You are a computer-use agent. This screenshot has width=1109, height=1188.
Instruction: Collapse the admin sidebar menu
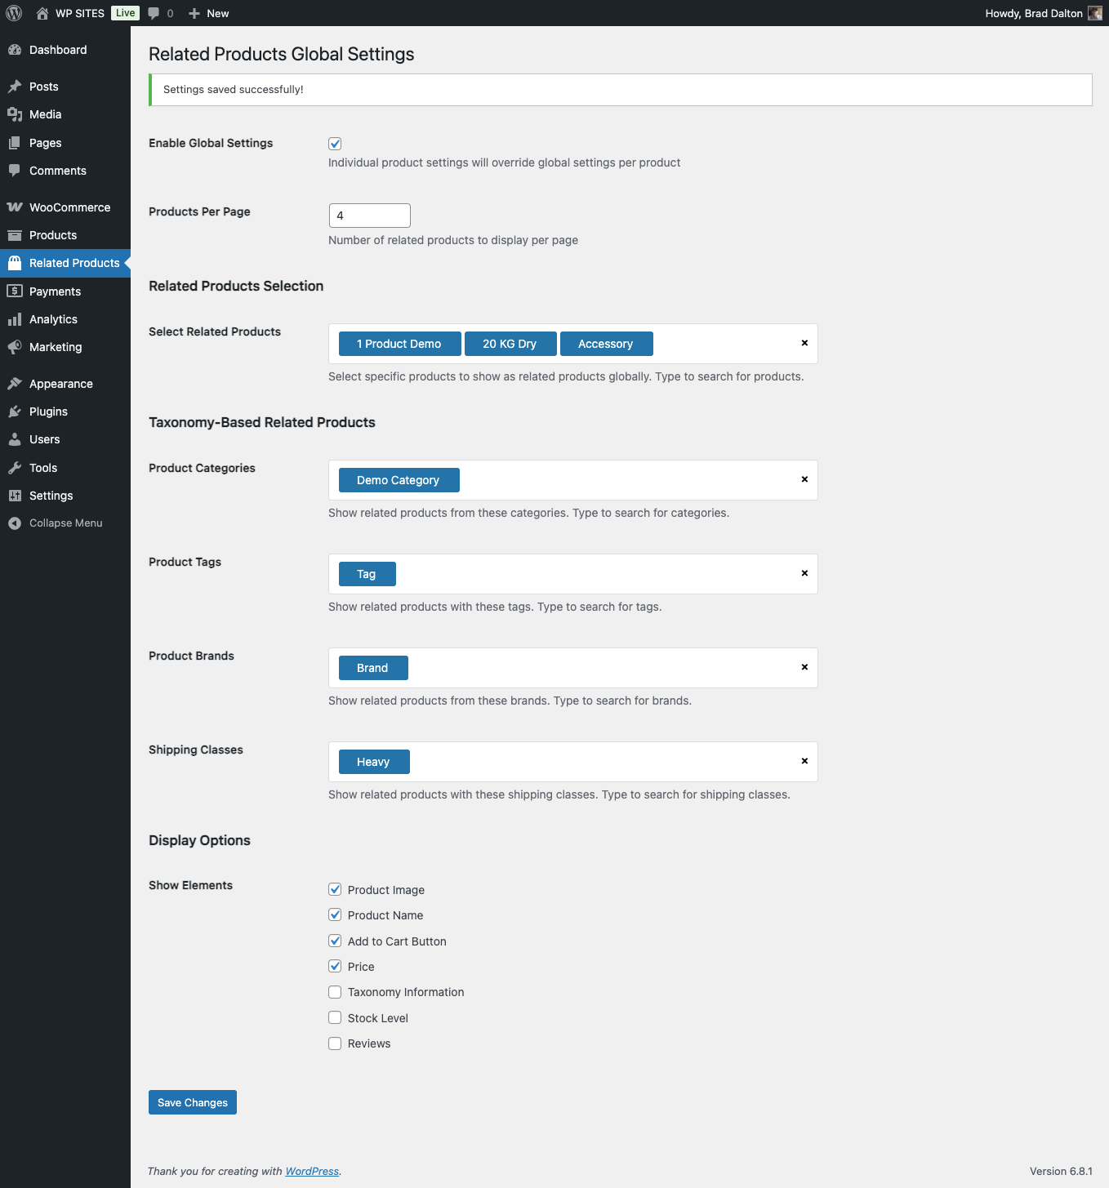pos(65,523)
